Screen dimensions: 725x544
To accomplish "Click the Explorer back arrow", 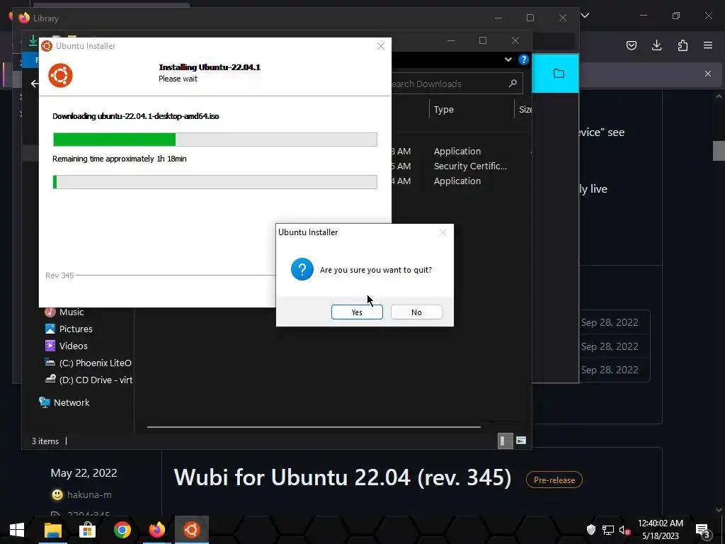I will point(35,84).
